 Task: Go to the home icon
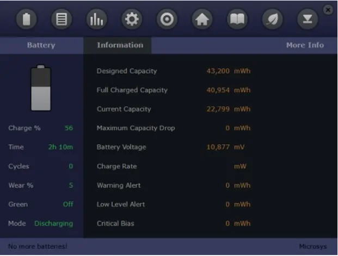202,20
